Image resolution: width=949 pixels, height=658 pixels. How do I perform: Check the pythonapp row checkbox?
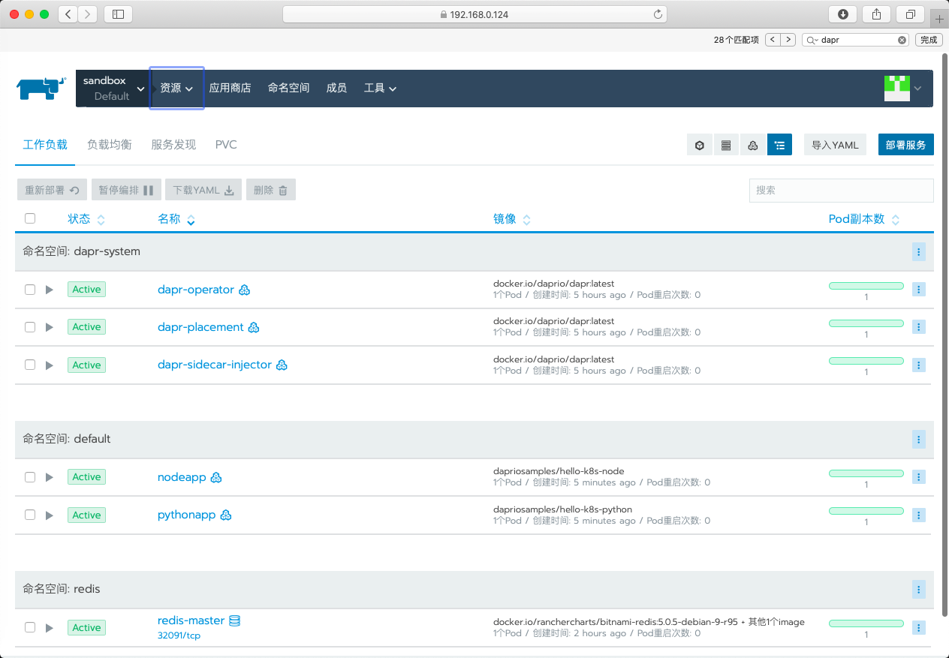30,515
